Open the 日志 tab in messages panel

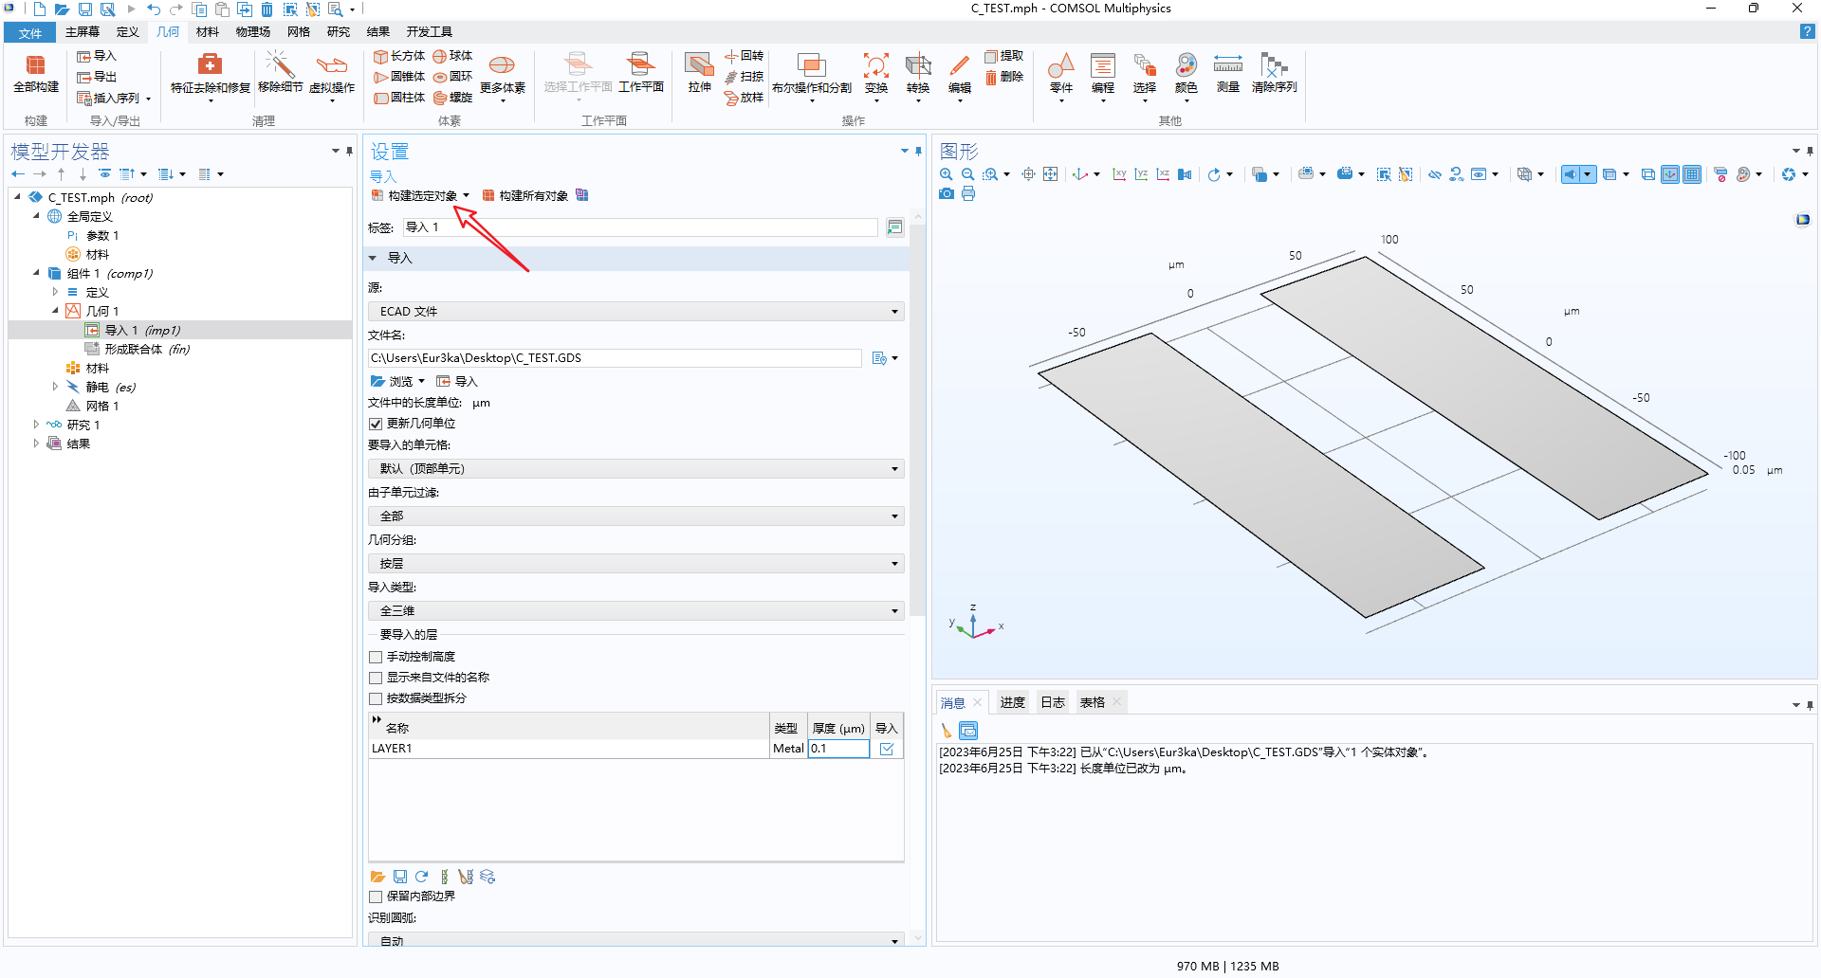point(1052,702)
